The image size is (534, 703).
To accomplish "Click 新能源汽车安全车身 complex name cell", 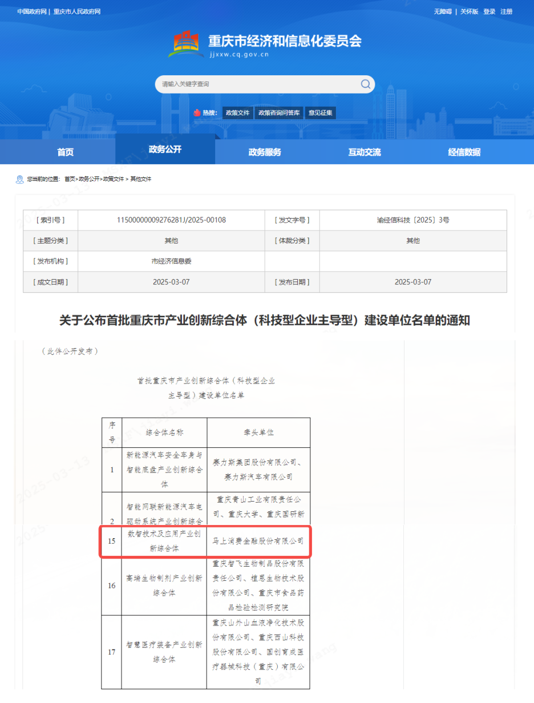I will click(x=164, y=470).
